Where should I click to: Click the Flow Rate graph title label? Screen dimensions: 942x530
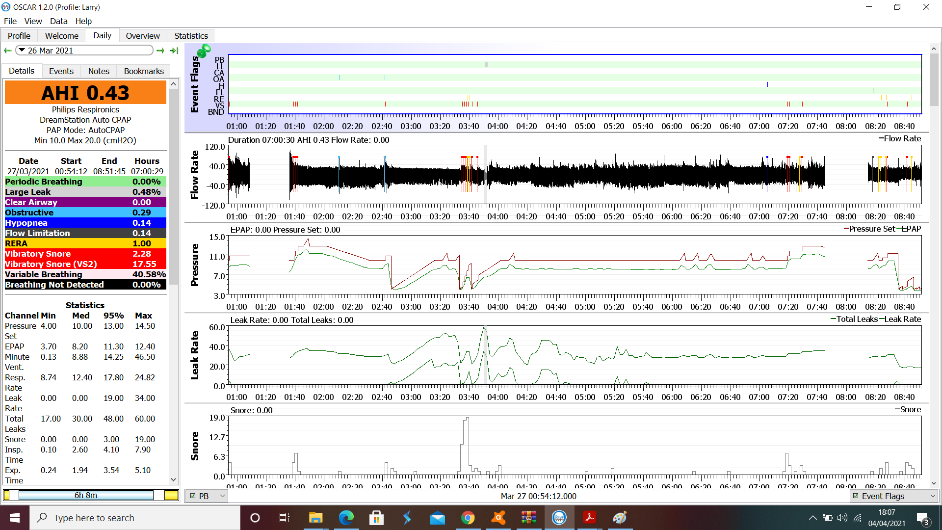(195, 175)
